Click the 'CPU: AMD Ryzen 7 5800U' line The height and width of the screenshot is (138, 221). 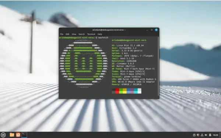click(x=134, y=79)
